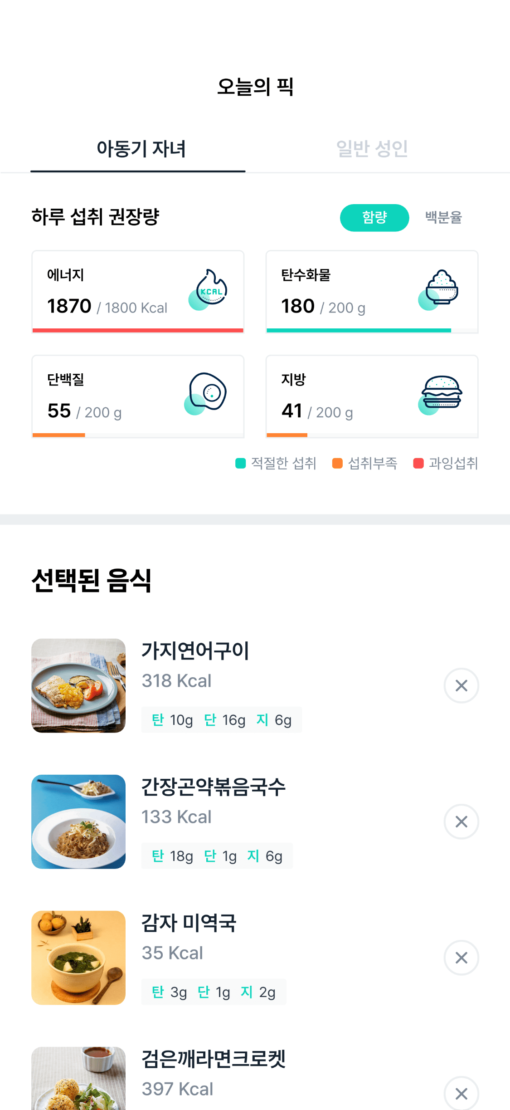The height and width of the screenshot is (1110, 510).
Task: Click the 검은깨라면크로켓 food title
Action: pos(214,1059)
